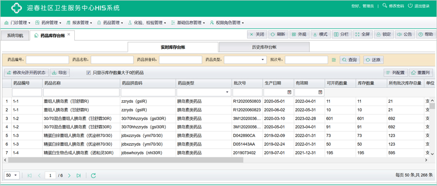The height and width of the screenshot is (186, 437).
Task: Click the 药品名称 search input field
Action: (x=112, y=60)
